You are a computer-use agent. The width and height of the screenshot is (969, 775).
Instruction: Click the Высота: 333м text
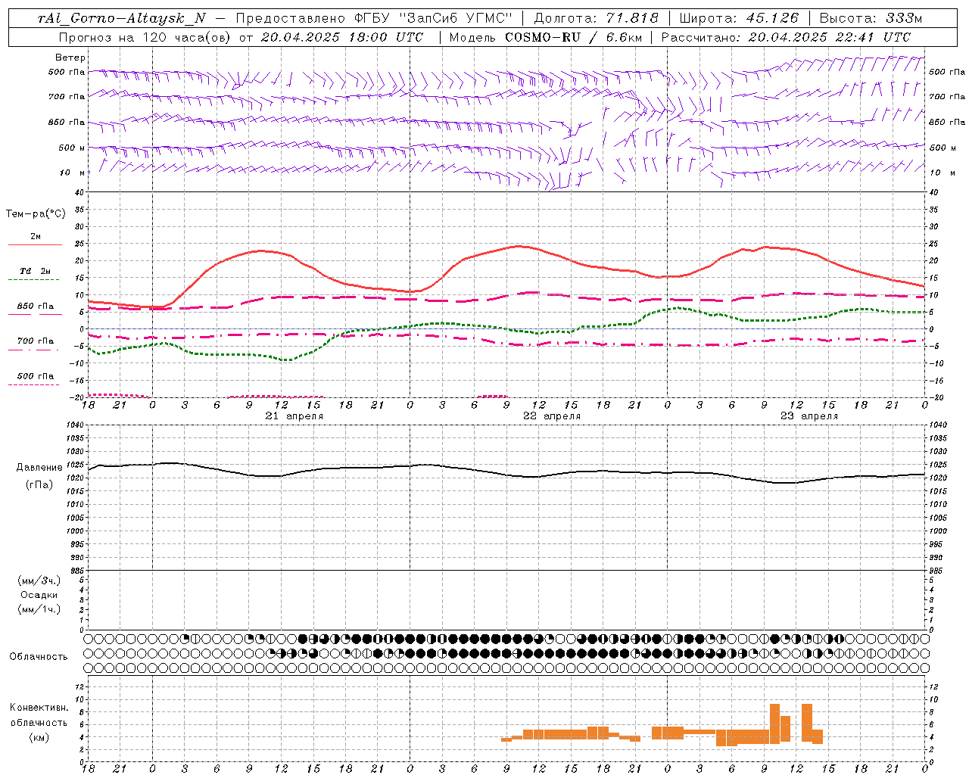click(871, 18)
